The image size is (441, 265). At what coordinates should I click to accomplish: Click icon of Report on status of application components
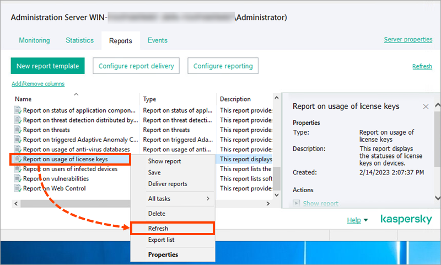(x=18, y=110)
